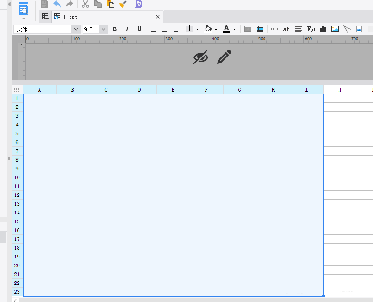Expand the cell border style dropdown arrow
The width and height of the screenshot is (373, 302).
tap(198, 29)
